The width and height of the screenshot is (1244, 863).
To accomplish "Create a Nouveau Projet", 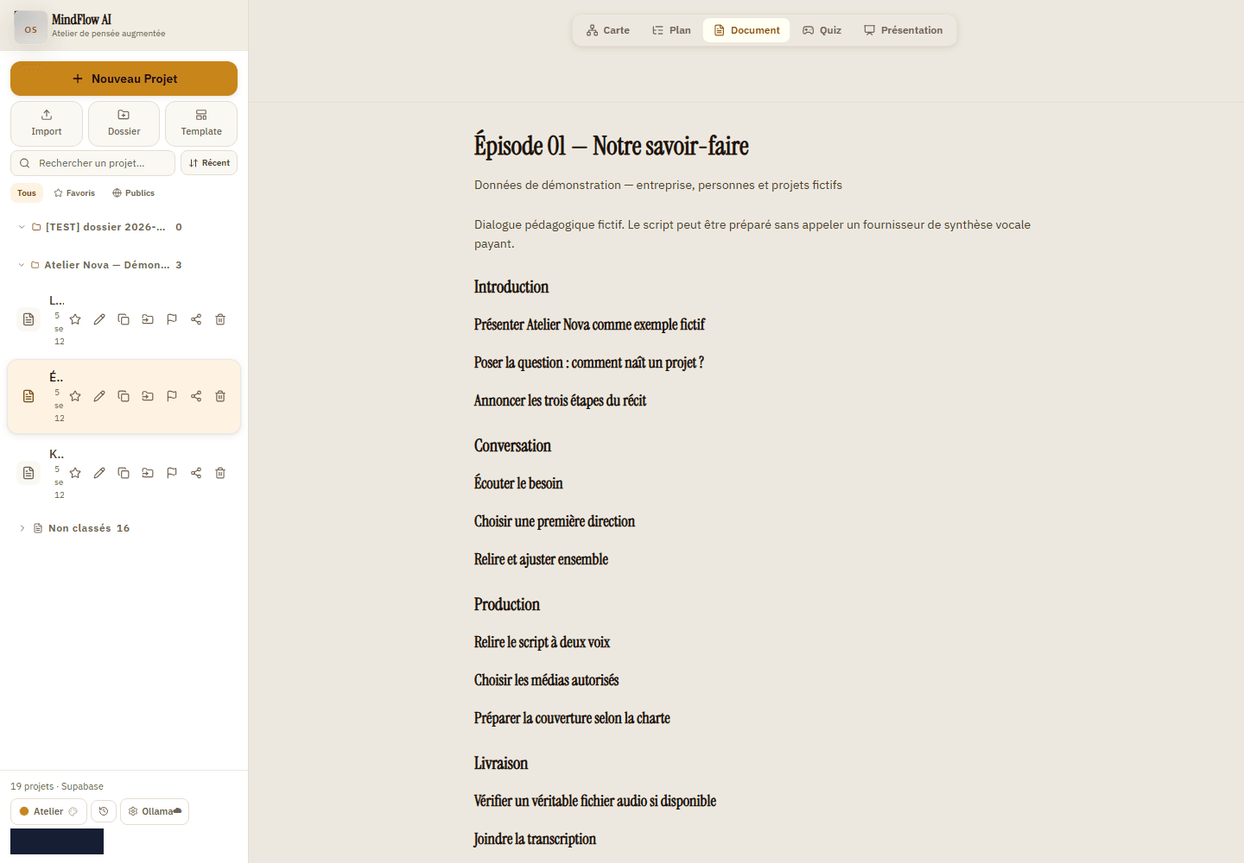I will (x=124, y=79).
